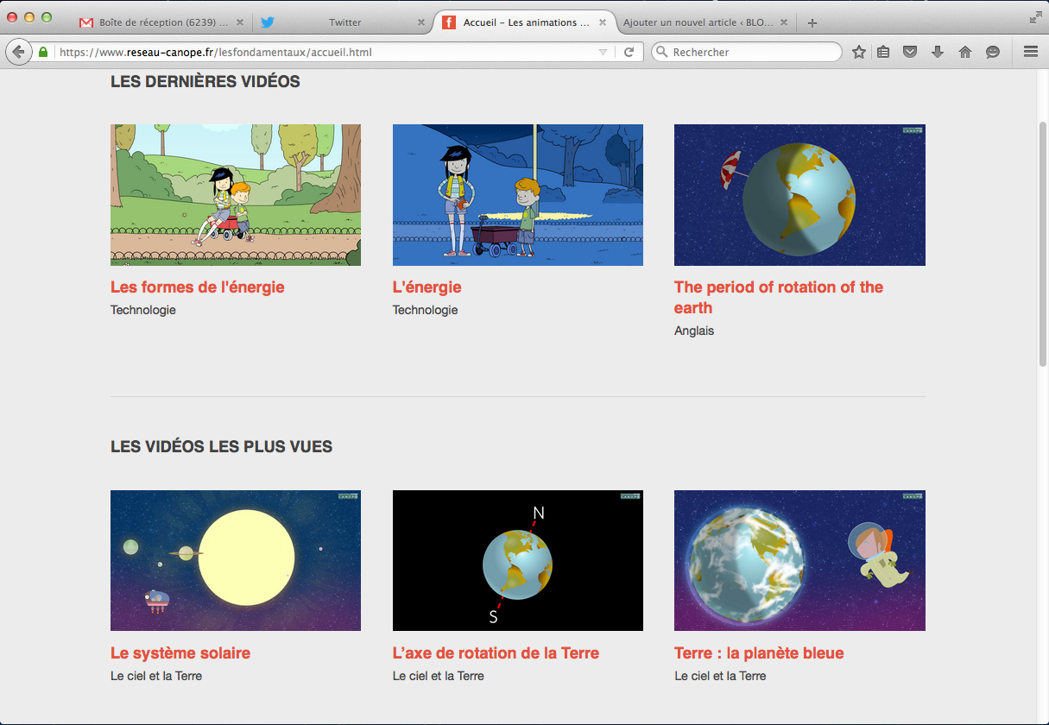1049x725 pixels.
Task: Close the Twitter tab
Action: pyautogui.click(x=421, y=22)
